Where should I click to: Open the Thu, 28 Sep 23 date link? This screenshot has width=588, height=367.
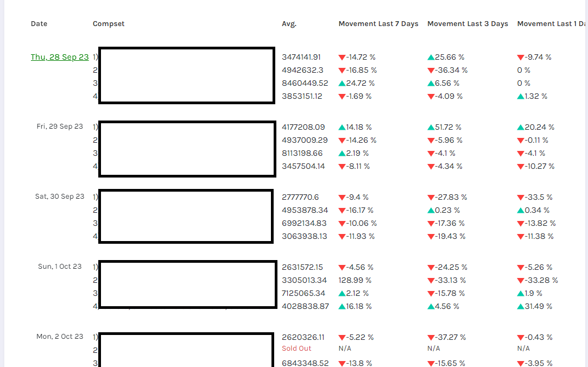(x=60, y=57)
